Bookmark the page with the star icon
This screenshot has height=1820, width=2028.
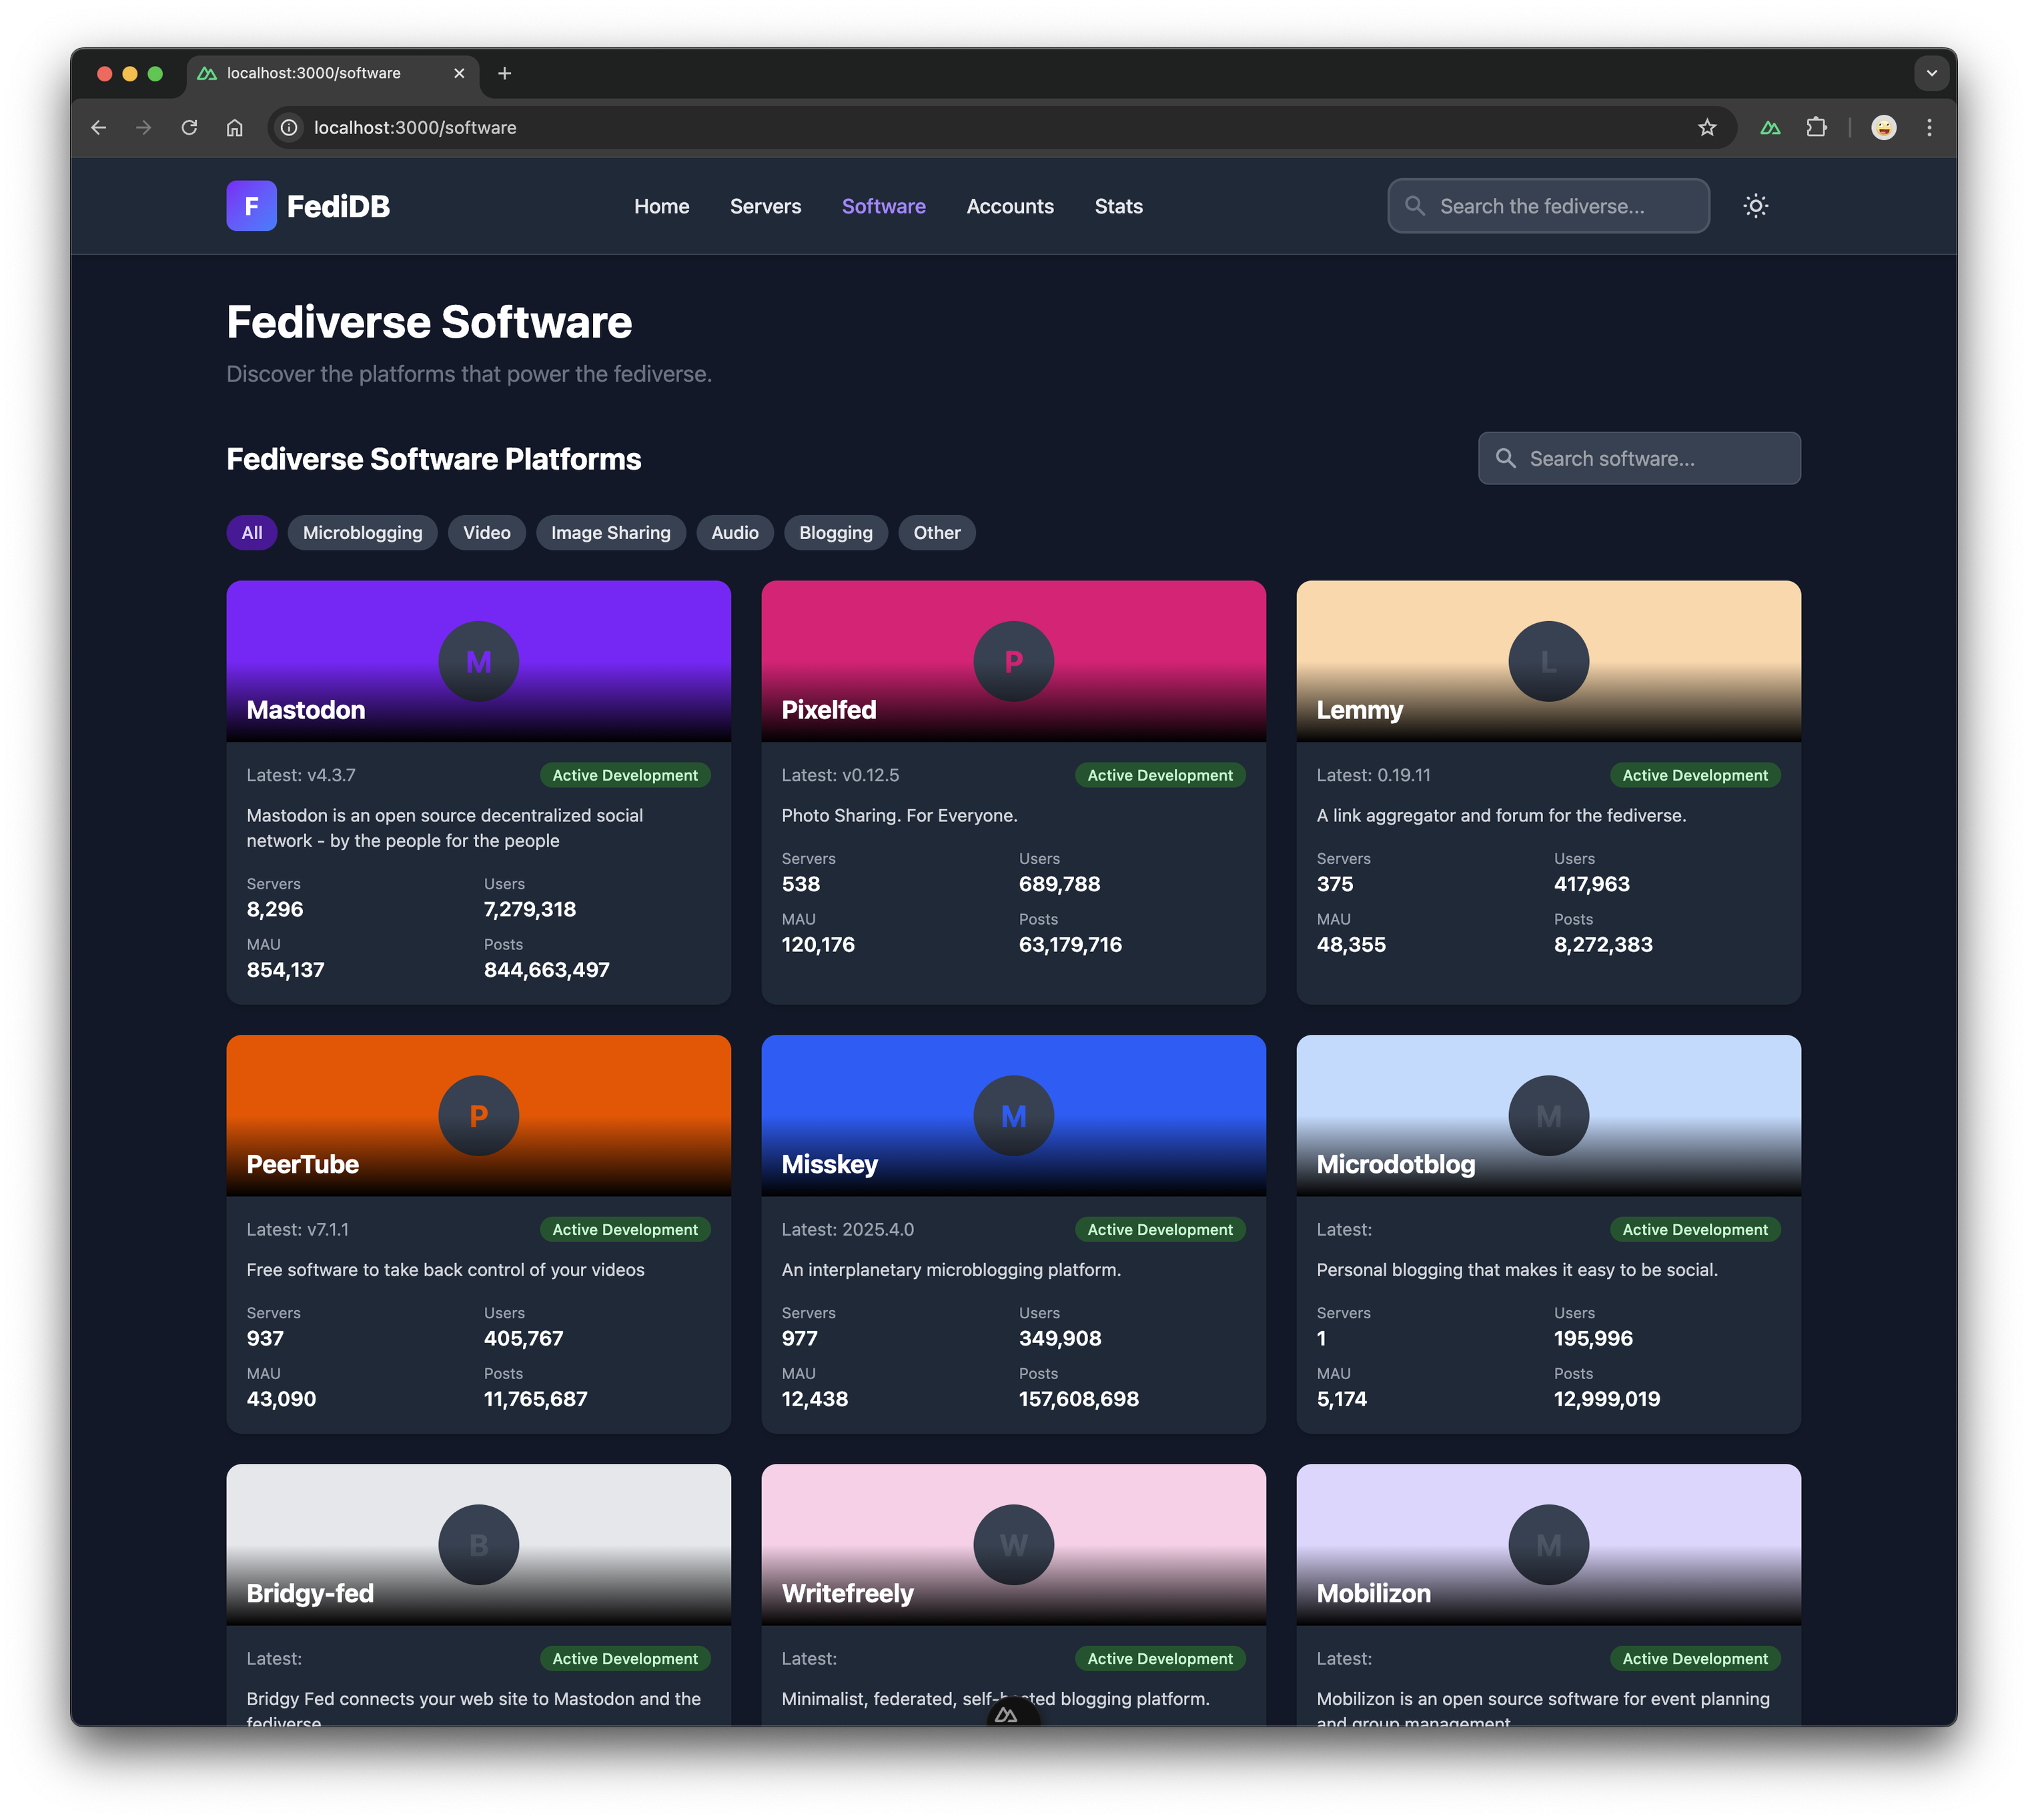[x=1707, y=128]
